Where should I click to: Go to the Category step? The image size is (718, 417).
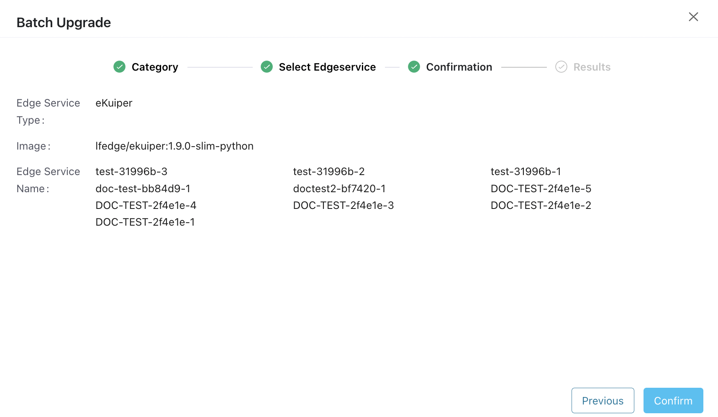click(x=154, y=67)
